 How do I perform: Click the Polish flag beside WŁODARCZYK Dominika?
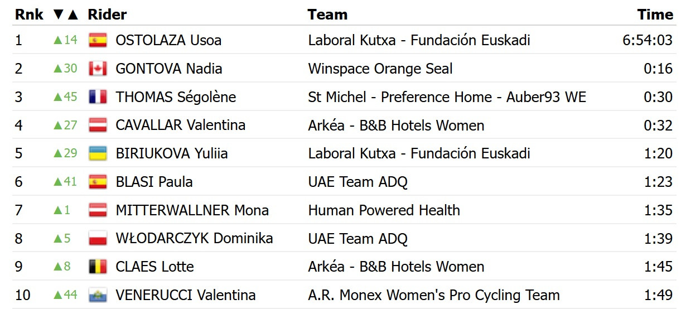click(98, 239)
